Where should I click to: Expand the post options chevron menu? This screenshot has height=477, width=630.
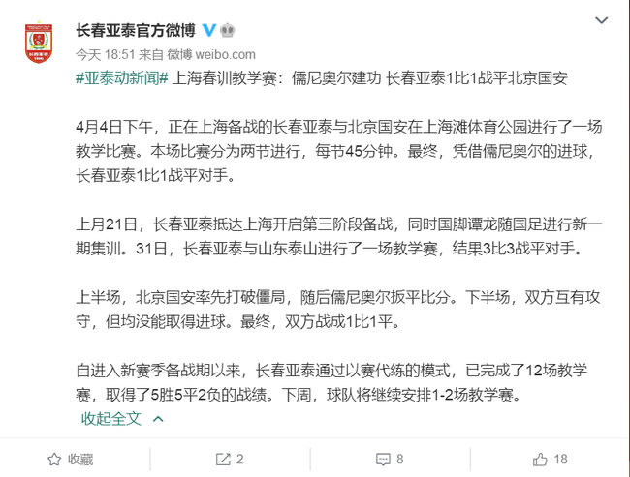601,20
